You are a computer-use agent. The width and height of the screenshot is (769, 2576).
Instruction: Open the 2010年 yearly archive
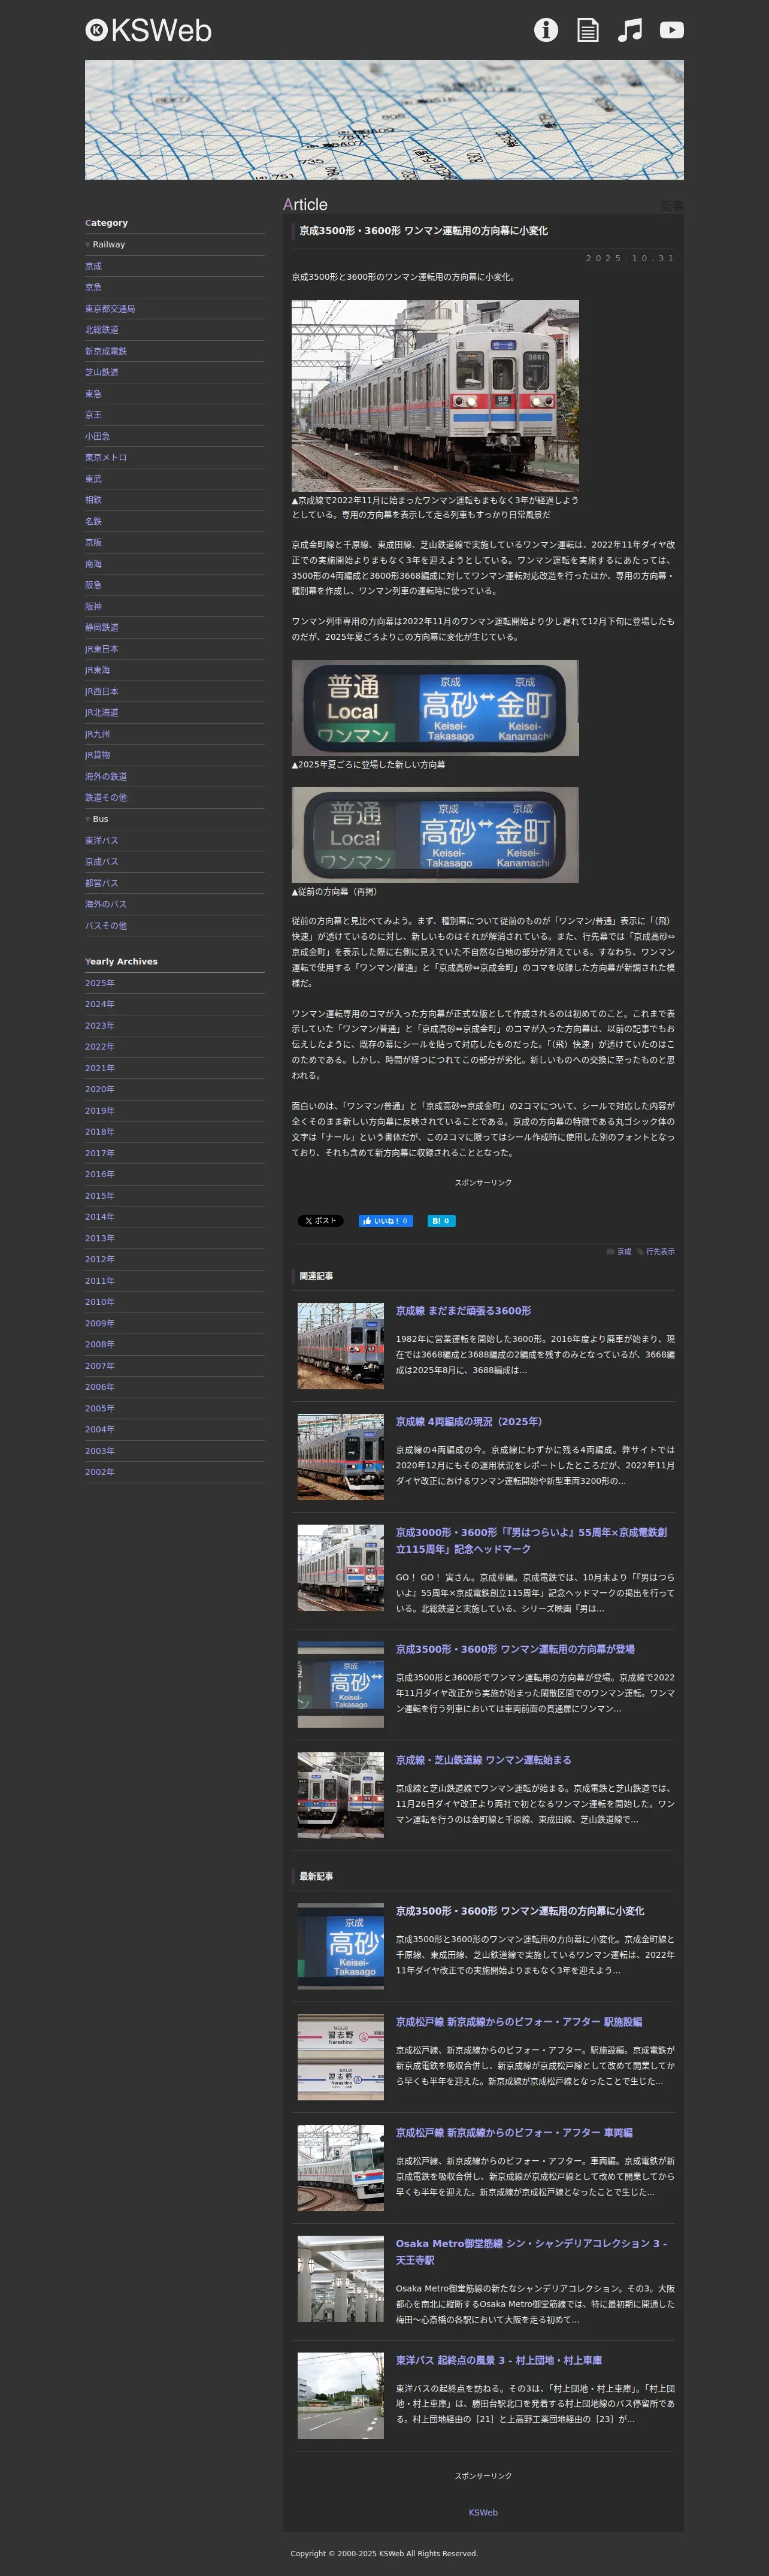tap(100, 1302)
